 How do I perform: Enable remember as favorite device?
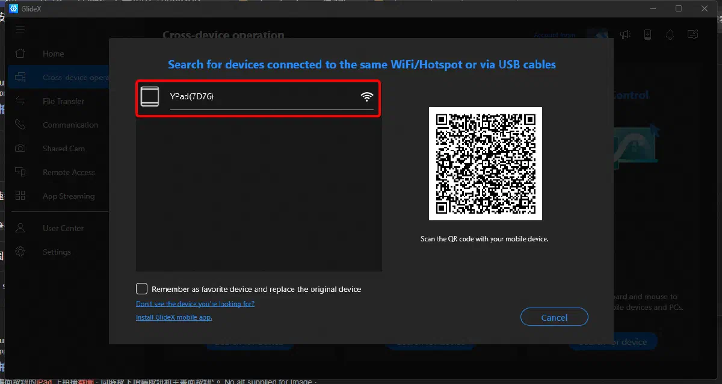tap(142, 288)
